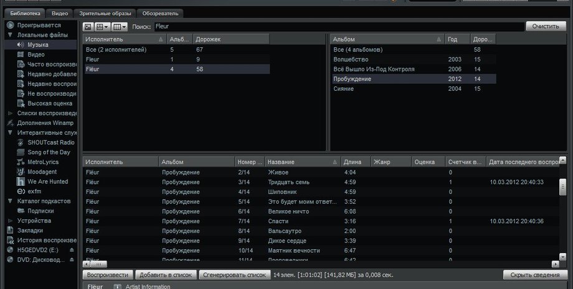Open the SHOUTcast Radio service icon
This screenshot has width=573, height=289.
point(21,142)
